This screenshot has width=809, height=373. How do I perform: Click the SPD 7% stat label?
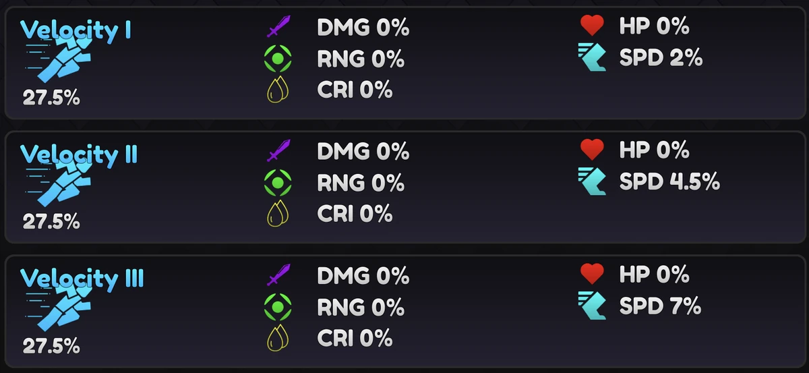661,306
